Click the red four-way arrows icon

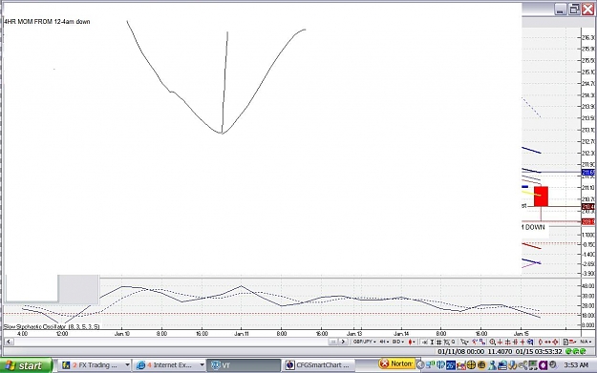555,342
